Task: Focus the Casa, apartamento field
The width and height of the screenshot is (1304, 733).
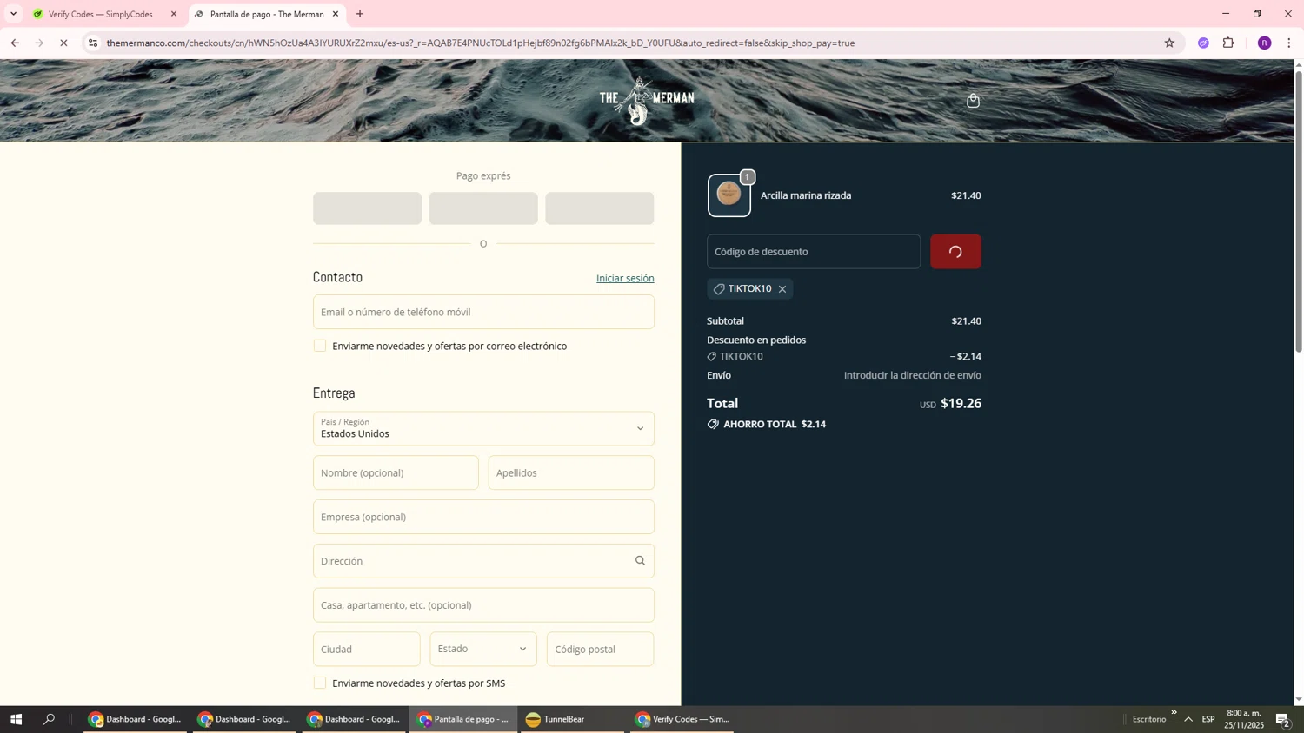Action: tap(483, 605)
